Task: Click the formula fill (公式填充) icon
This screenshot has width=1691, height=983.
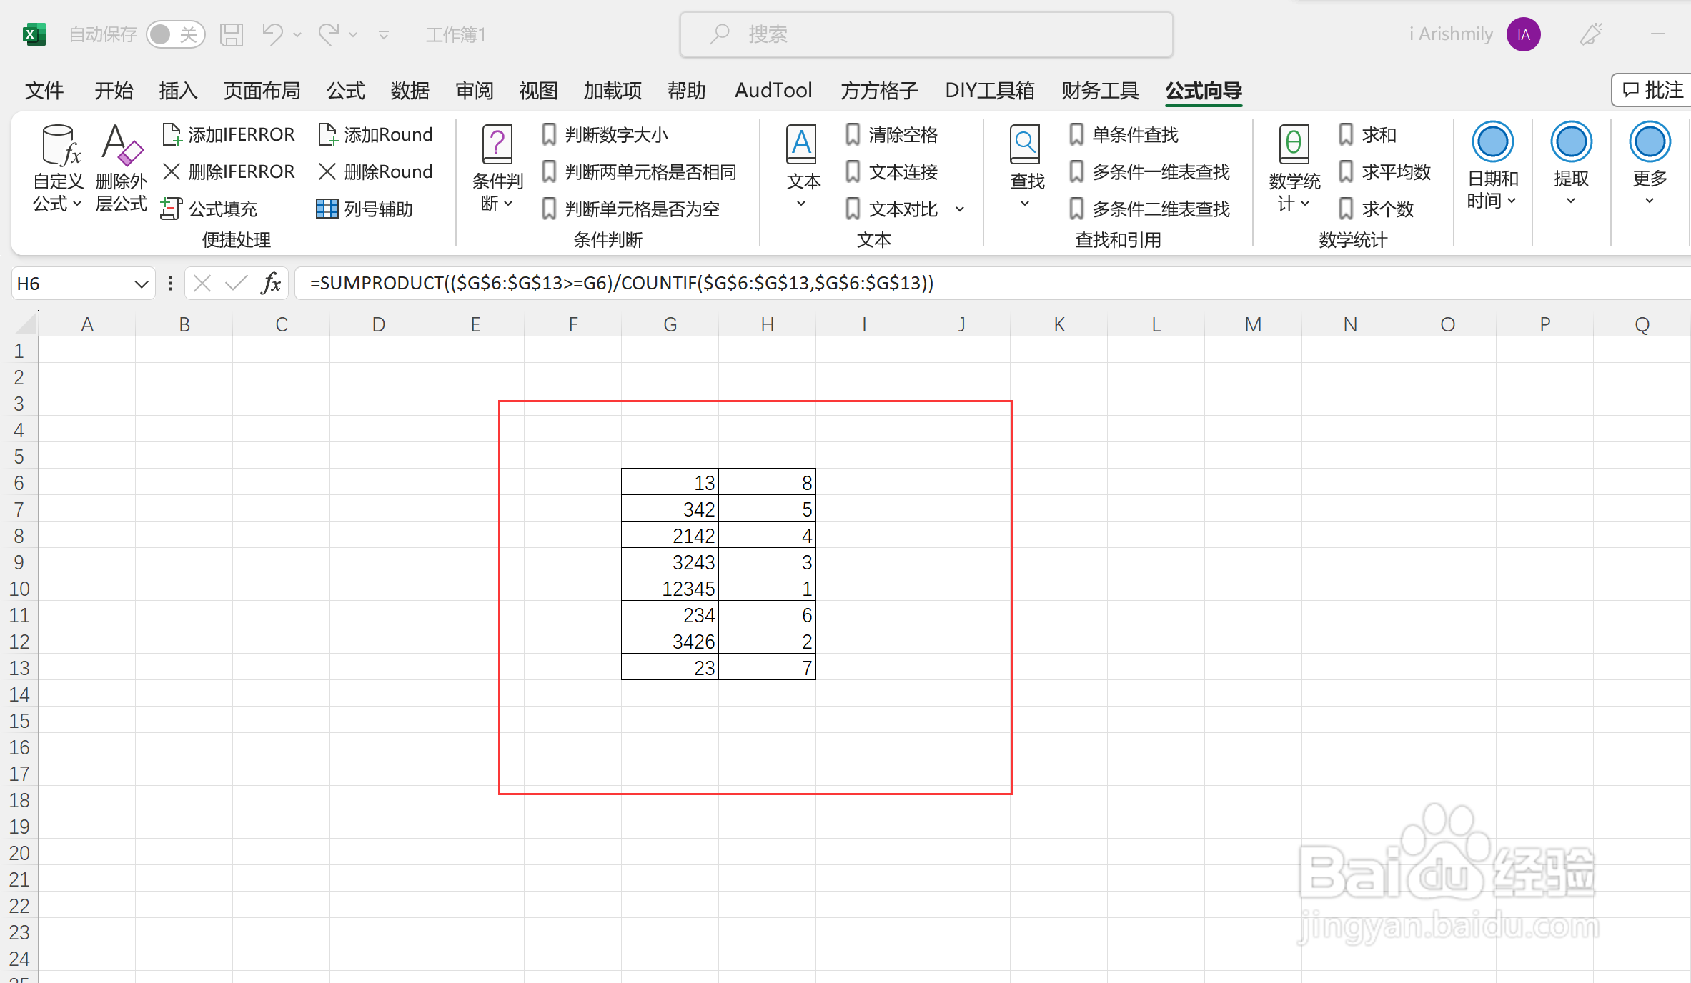Action: (171, 209)
